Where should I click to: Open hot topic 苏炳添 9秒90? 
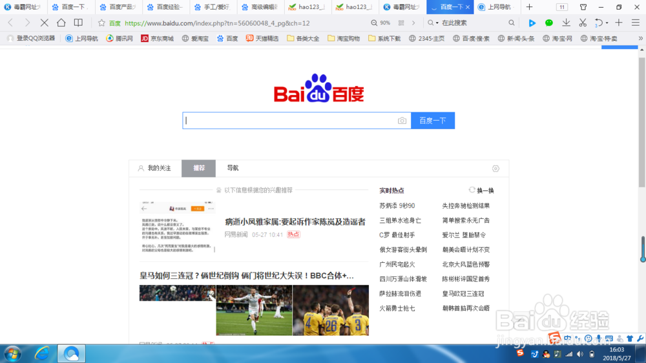pyautogui.click(x=397, y=205)
